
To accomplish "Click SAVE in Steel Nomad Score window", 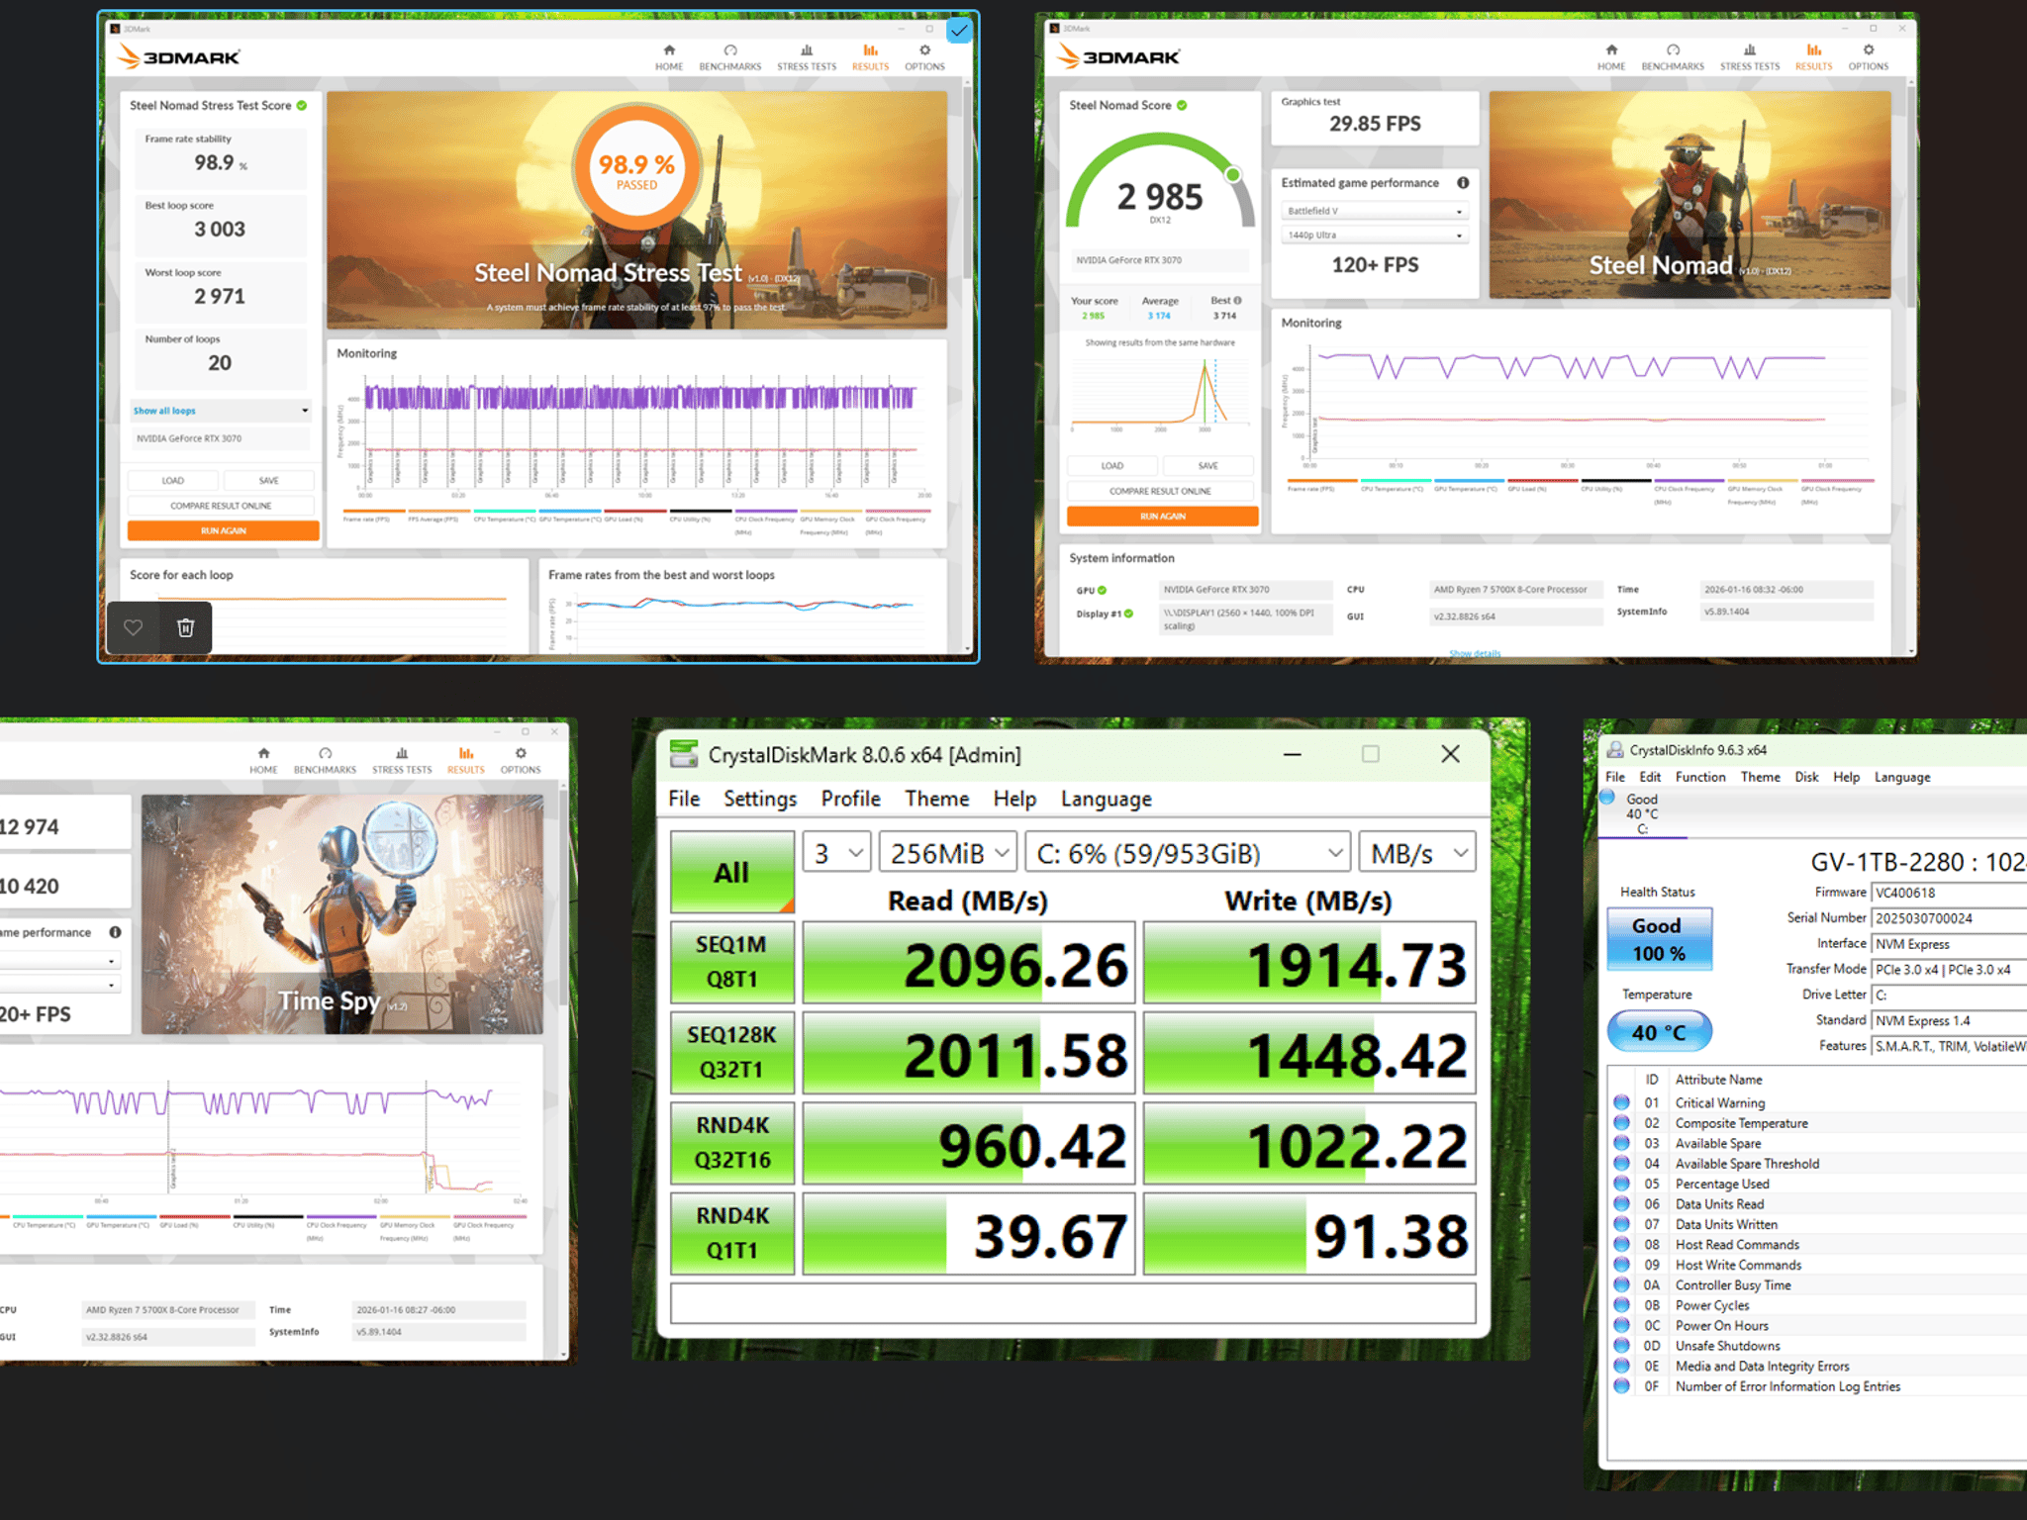I will click(1207, 466).
